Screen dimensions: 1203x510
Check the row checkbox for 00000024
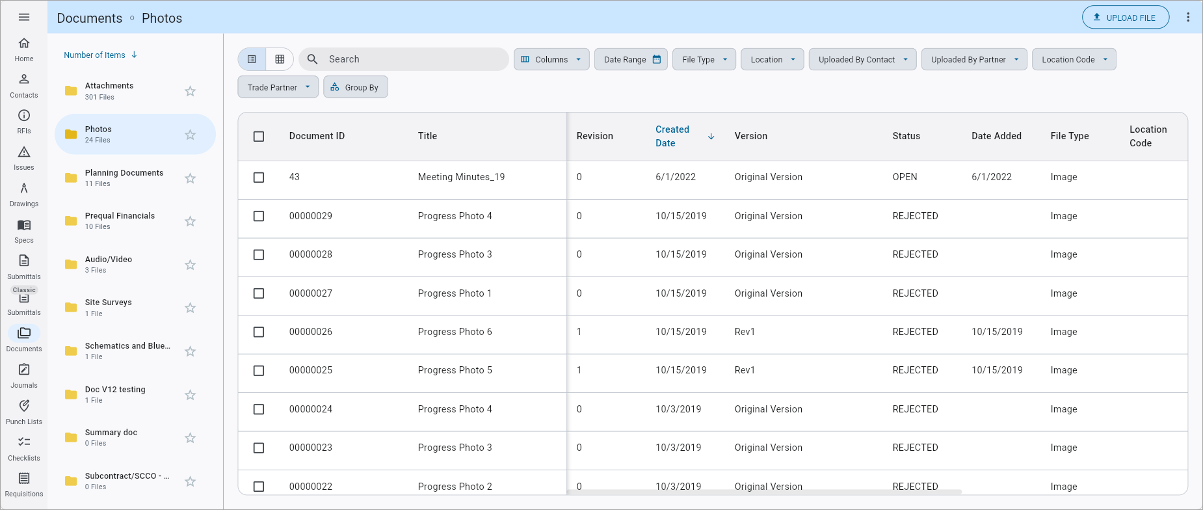pos(259,409)
